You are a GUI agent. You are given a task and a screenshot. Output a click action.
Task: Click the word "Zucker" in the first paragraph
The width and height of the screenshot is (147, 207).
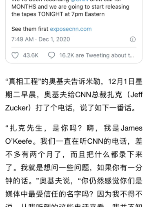[17, 108]
